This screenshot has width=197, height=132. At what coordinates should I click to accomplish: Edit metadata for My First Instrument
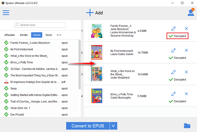(173, 50)
